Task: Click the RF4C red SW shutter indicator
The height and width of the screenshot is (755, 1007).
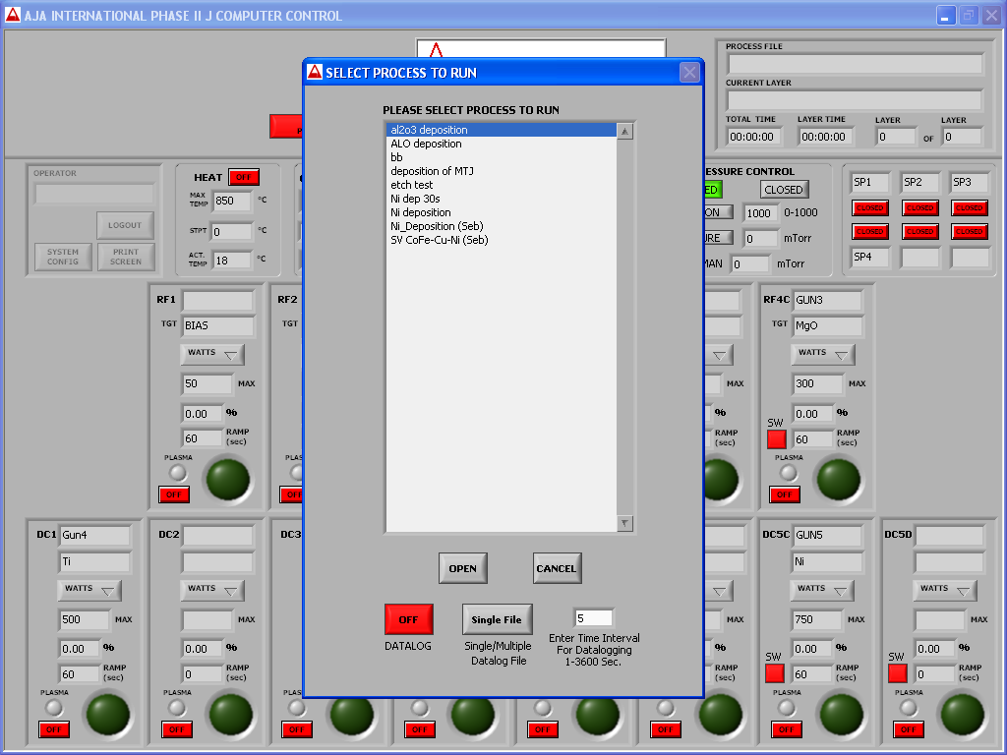Action: [777, 438]
